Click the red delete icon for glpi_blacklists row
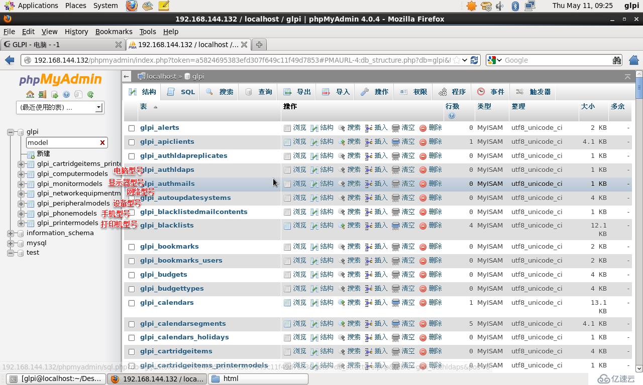 tap(423, 226)
